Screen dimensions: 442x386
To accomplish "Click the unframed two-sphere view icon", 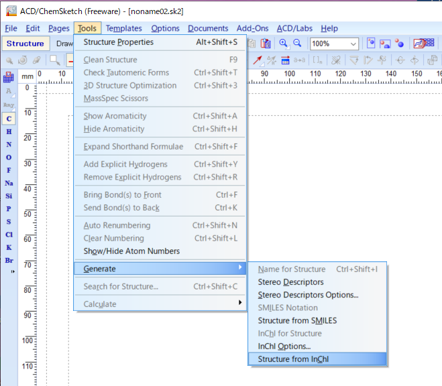I will (x=399, y=44).
